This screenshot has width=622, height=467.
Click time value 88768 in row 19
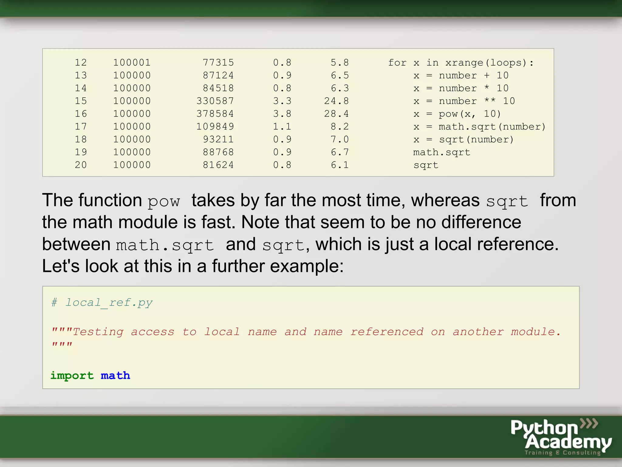(218, 152)
